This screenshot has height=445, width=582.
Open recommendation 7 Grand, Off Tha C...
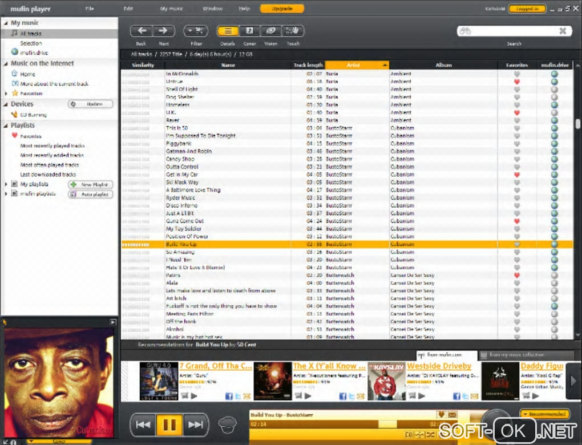coord(216,366)
